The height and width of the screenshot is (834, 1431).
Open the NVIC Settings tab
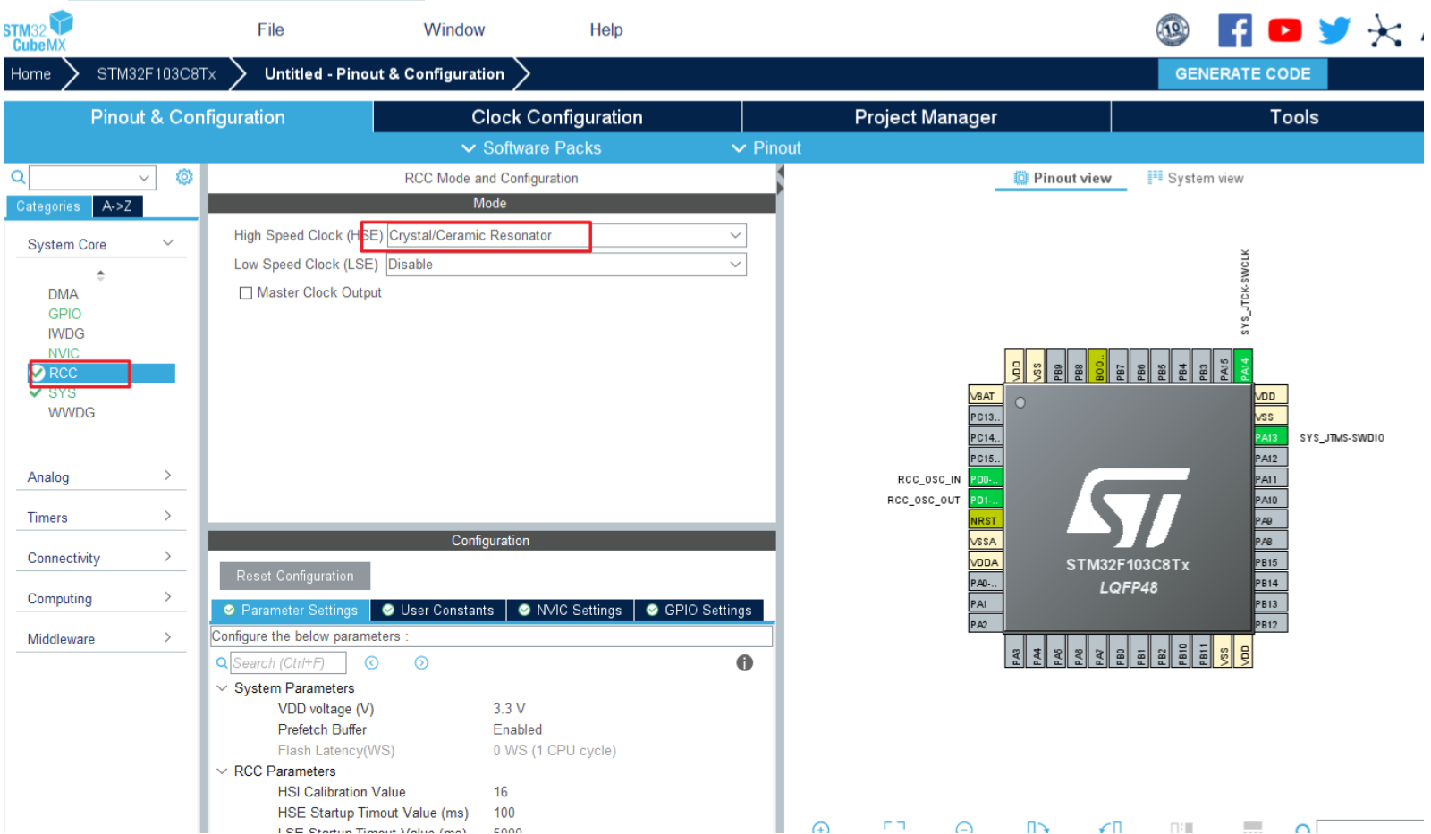point(570,610)
